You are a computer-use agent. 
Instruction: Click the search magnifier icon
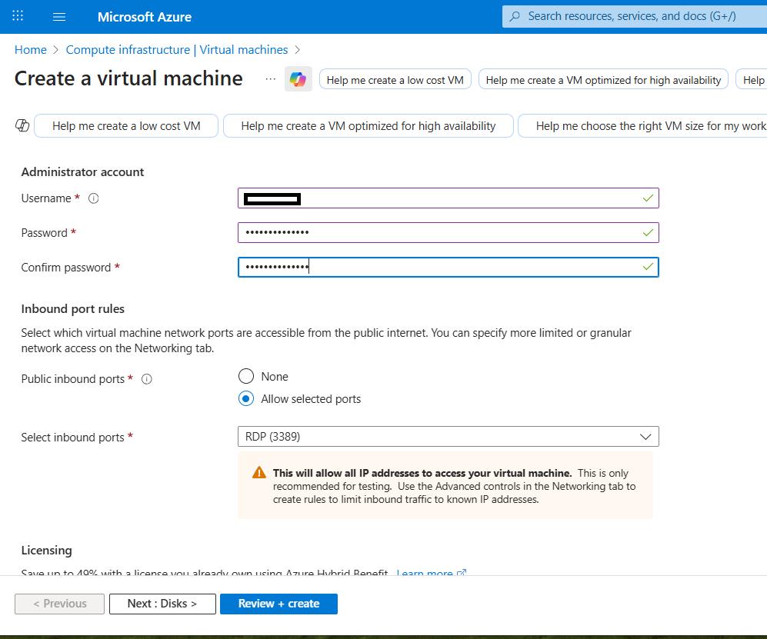515,16
